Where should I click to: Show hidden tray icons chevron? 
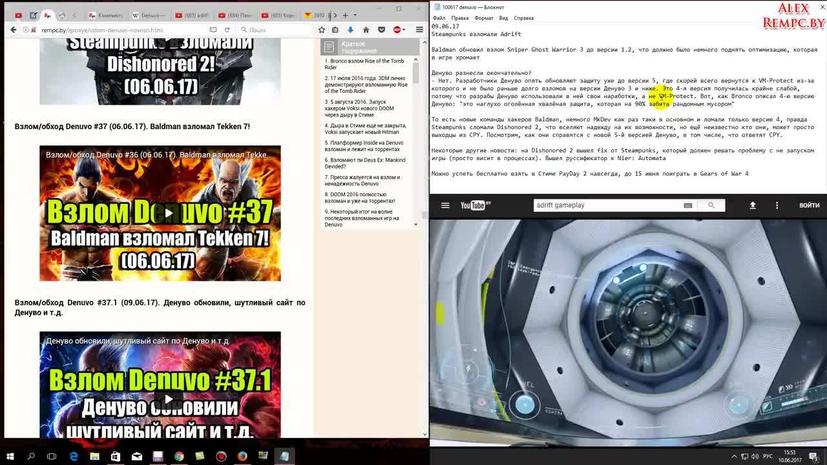pos(734,457)
